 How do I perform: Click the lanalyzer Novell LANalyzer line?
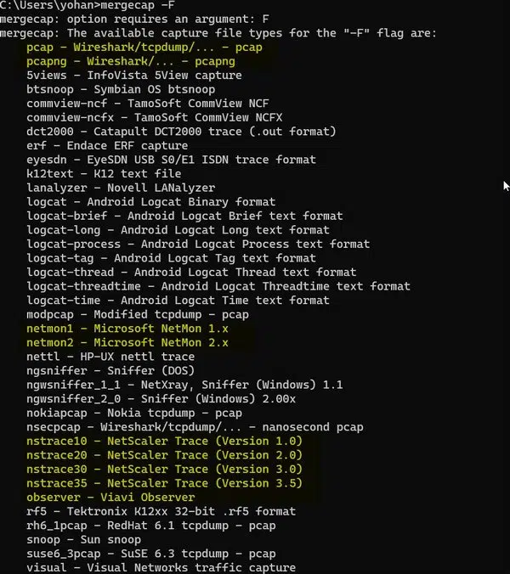(121, 188)
